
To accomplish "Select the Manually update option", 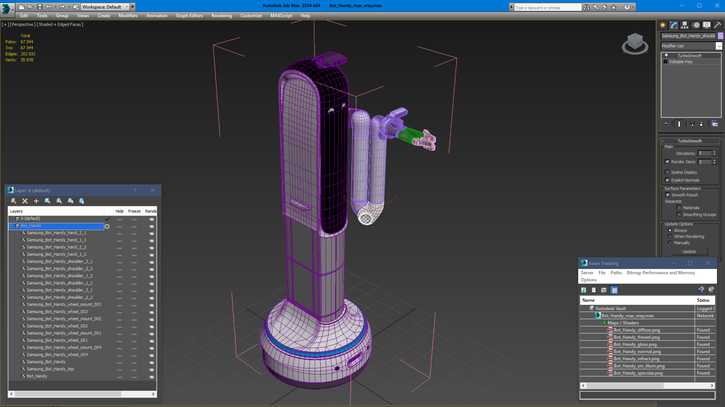I will [670, 243].
